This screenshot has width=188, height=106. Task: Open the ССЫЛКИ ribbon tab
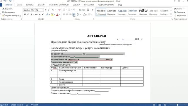pyautogui.click(x=76, y=5)
